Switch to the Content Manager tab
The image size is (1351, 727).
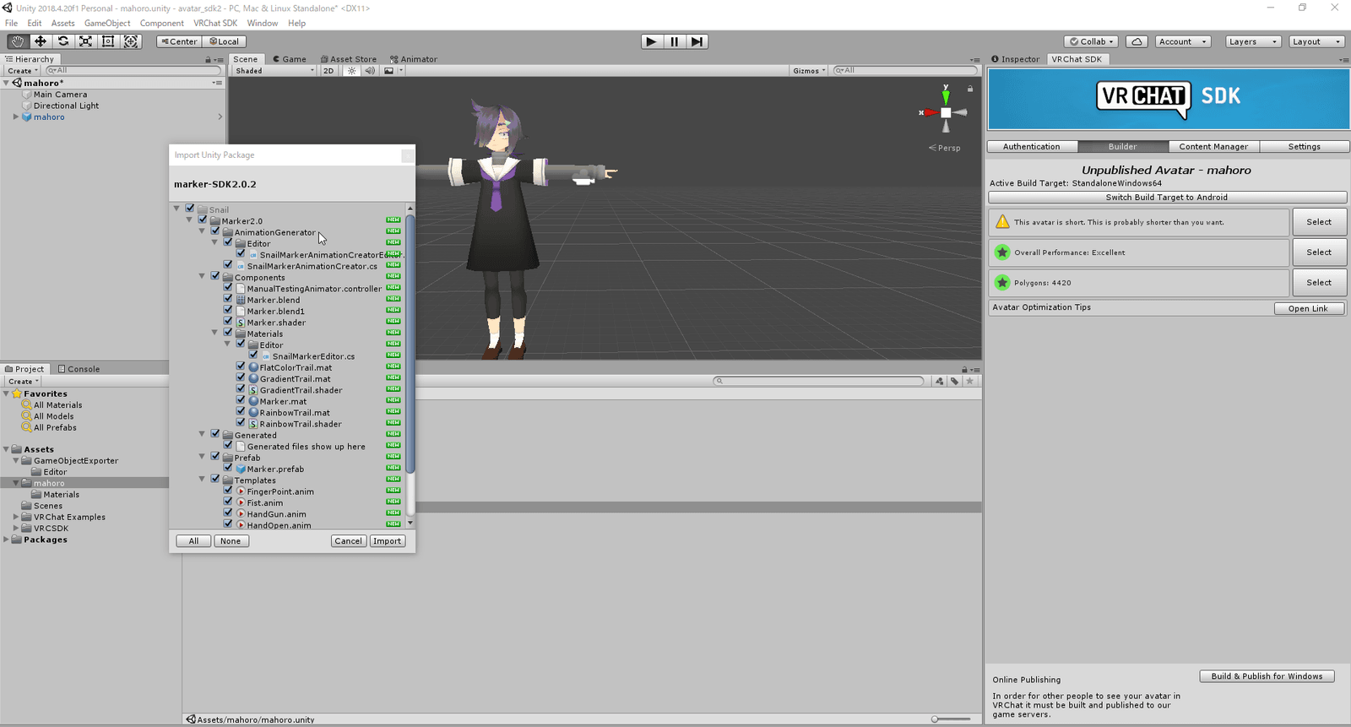pos(1213,147)
